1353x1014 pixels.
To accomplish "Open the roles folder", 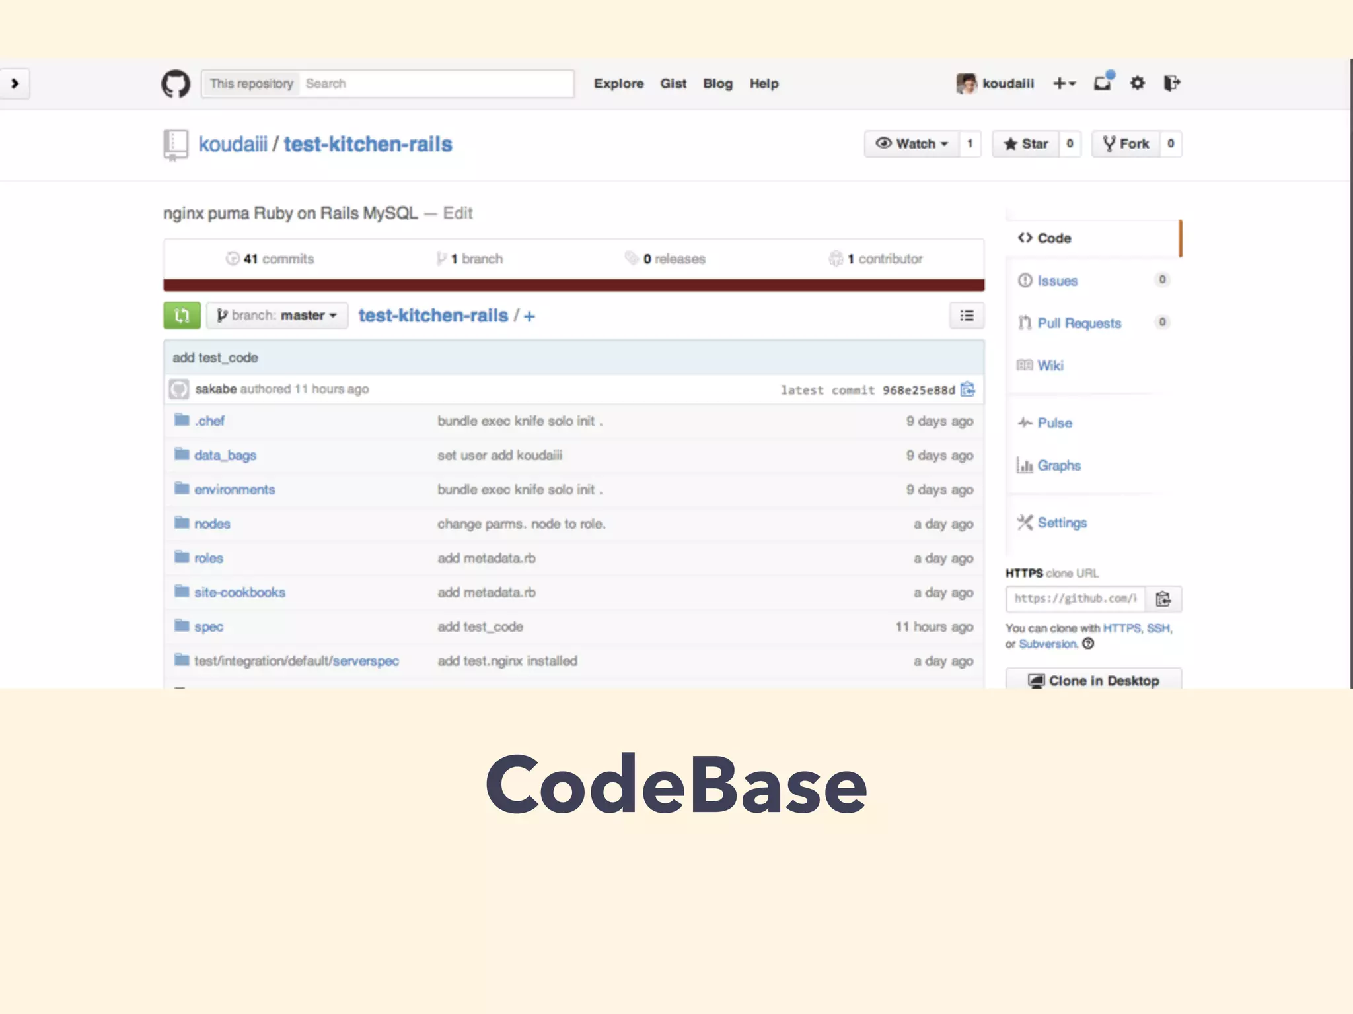I will (208, 558).
